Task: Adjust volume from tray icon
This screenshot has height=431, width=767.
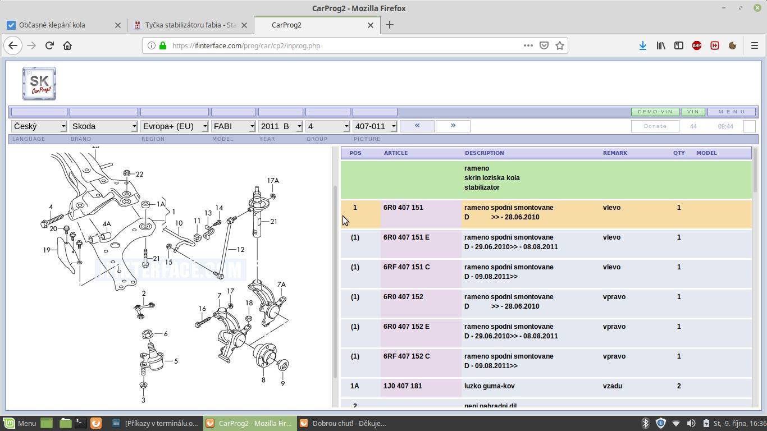Action: (x=691, y=423)
